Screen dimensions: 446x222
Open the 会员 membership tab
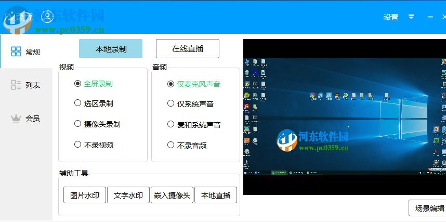tap(26, 119)
